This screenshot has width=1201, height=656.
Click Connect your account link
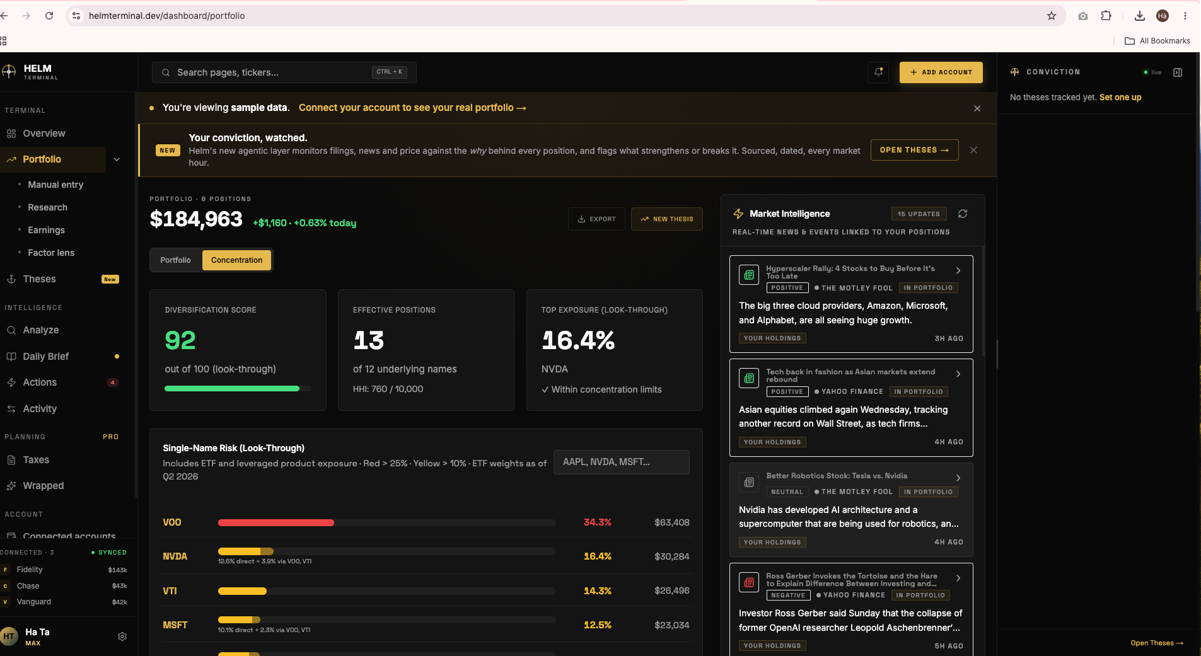coord(412,108)
